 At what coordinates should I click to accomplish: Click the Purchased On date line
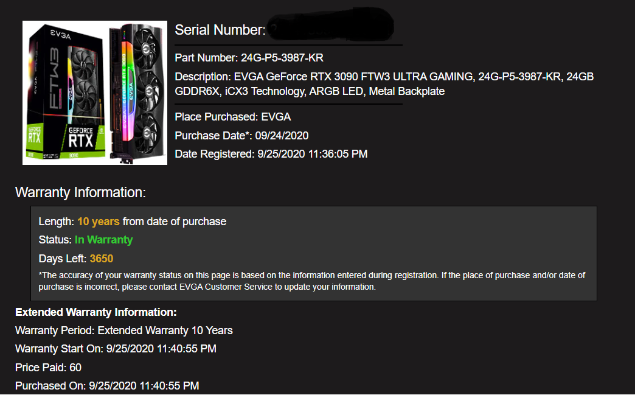click(107, 385)
